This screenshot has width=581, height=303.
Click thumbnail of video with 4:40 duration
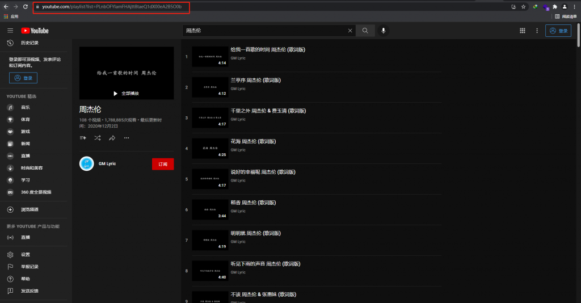210,271
